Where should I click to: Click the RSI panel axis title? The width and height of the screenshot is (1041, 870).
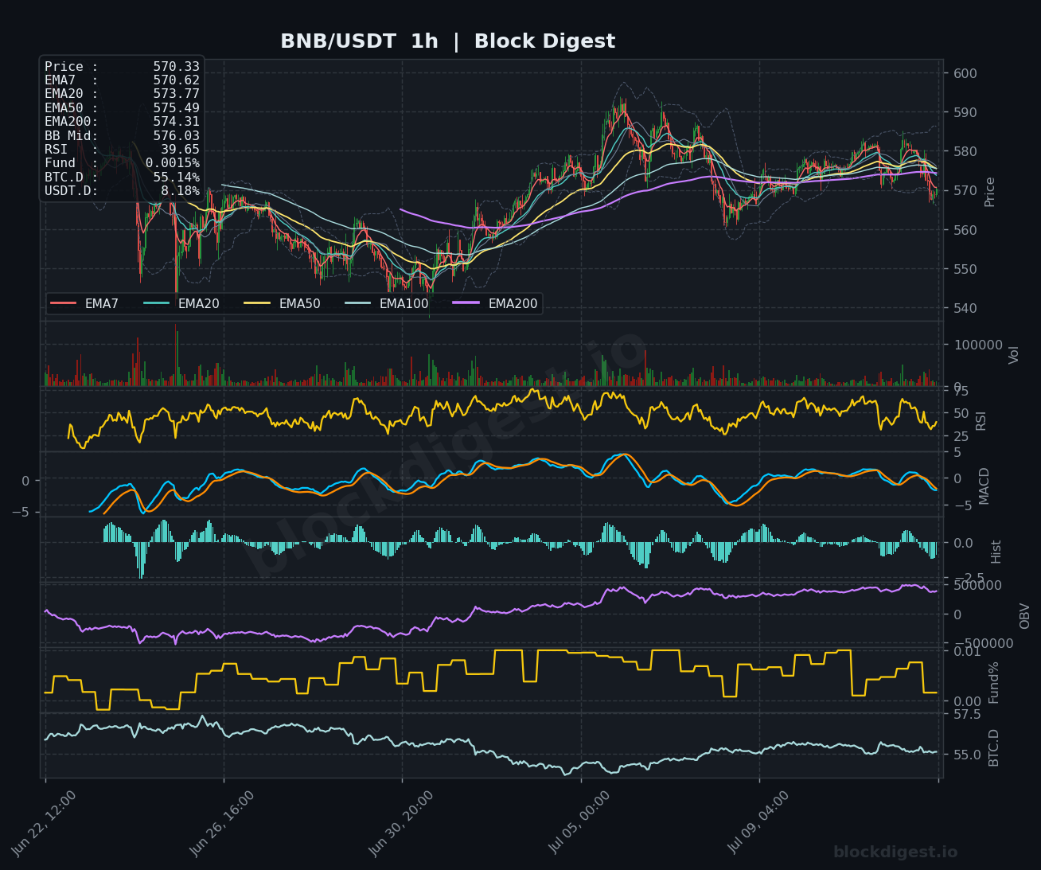(981, 420)
